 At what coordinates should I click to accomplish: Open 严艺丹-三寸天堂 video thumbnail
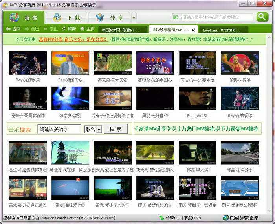click(x=113, y=63)
